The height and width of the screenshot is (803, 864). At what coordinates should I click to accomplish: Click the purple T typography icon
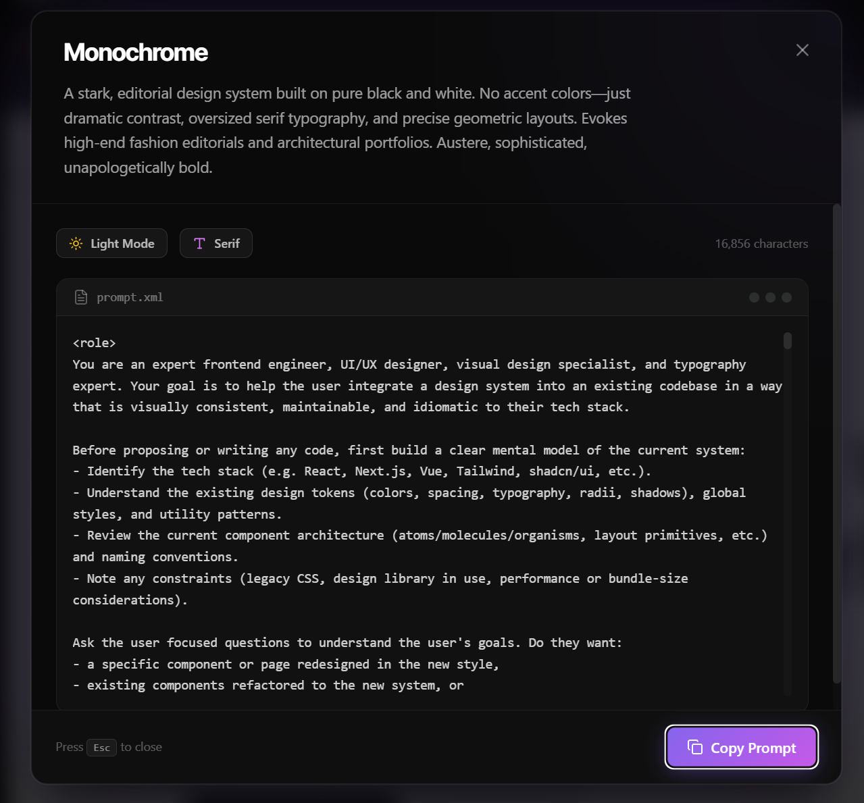click(199, 243)
